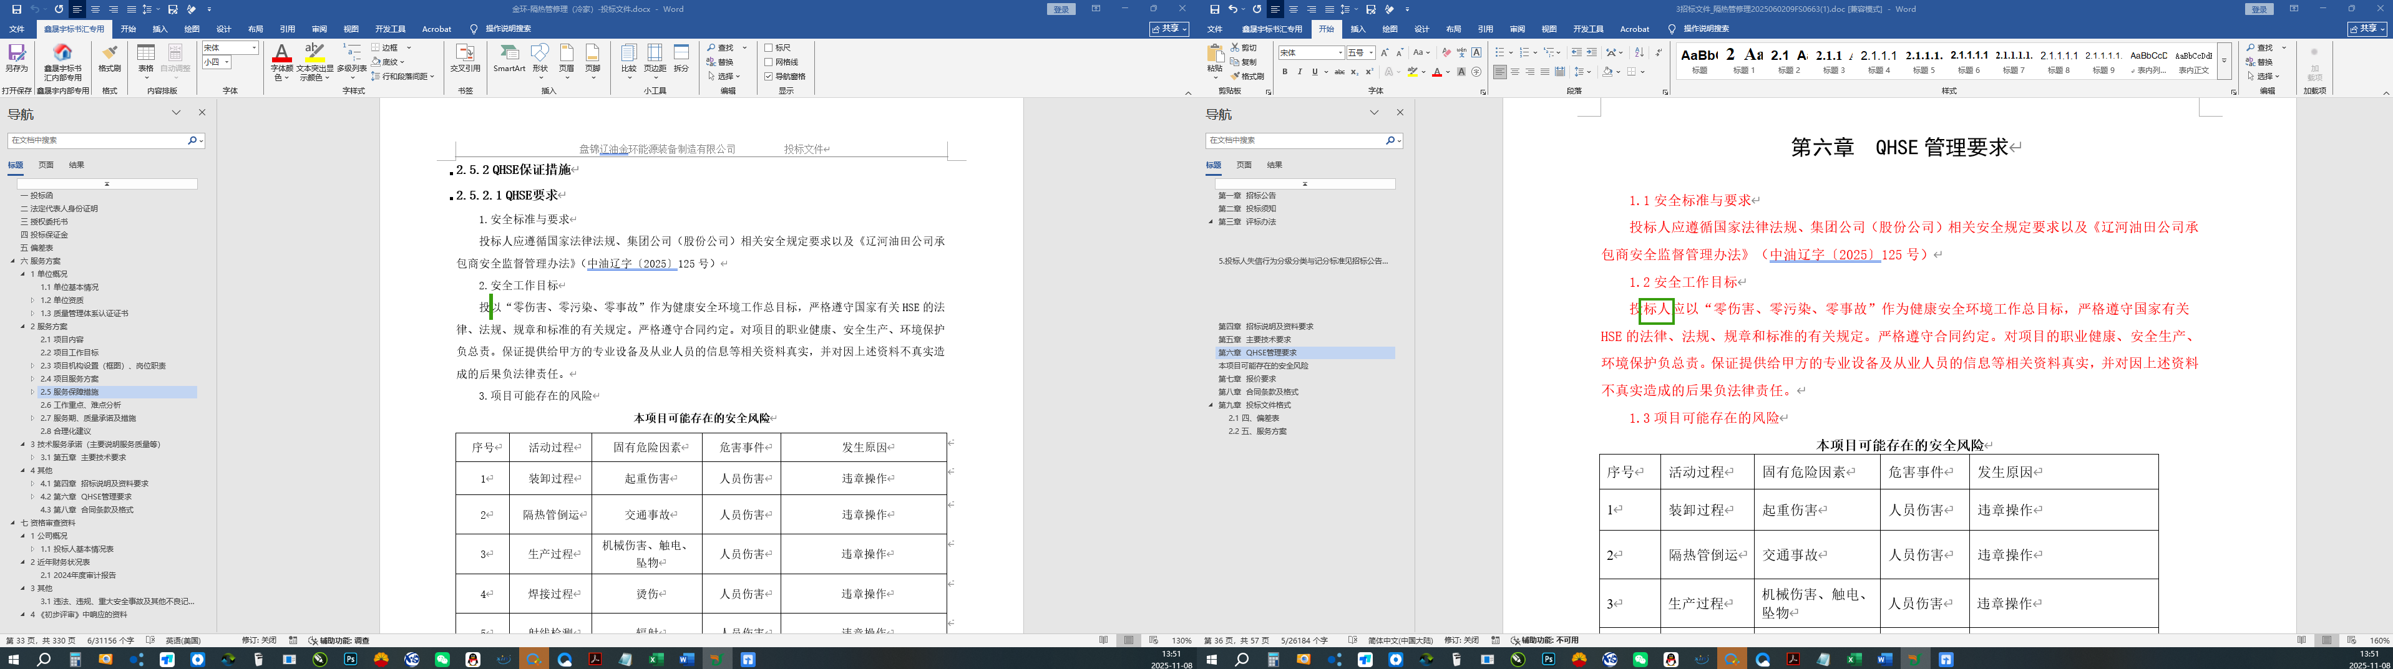The image size is (2393, 669).
Task: Open Photoshop from the left taskbar
Action: click(x=350, y=660)
